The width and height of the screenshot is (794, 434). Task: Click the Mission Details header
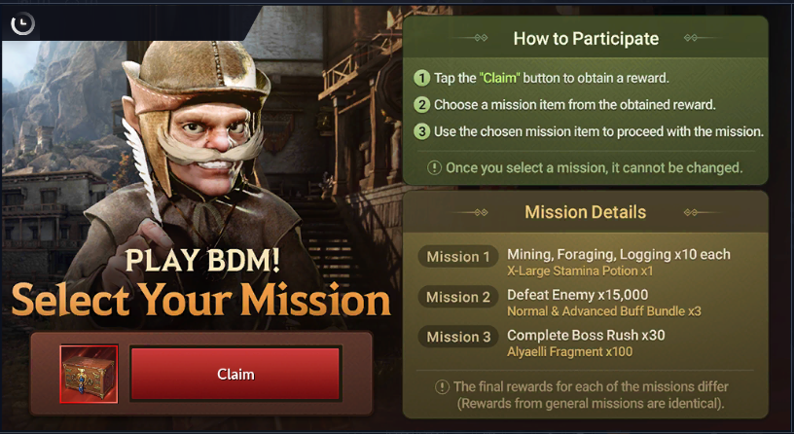[586, 212]
